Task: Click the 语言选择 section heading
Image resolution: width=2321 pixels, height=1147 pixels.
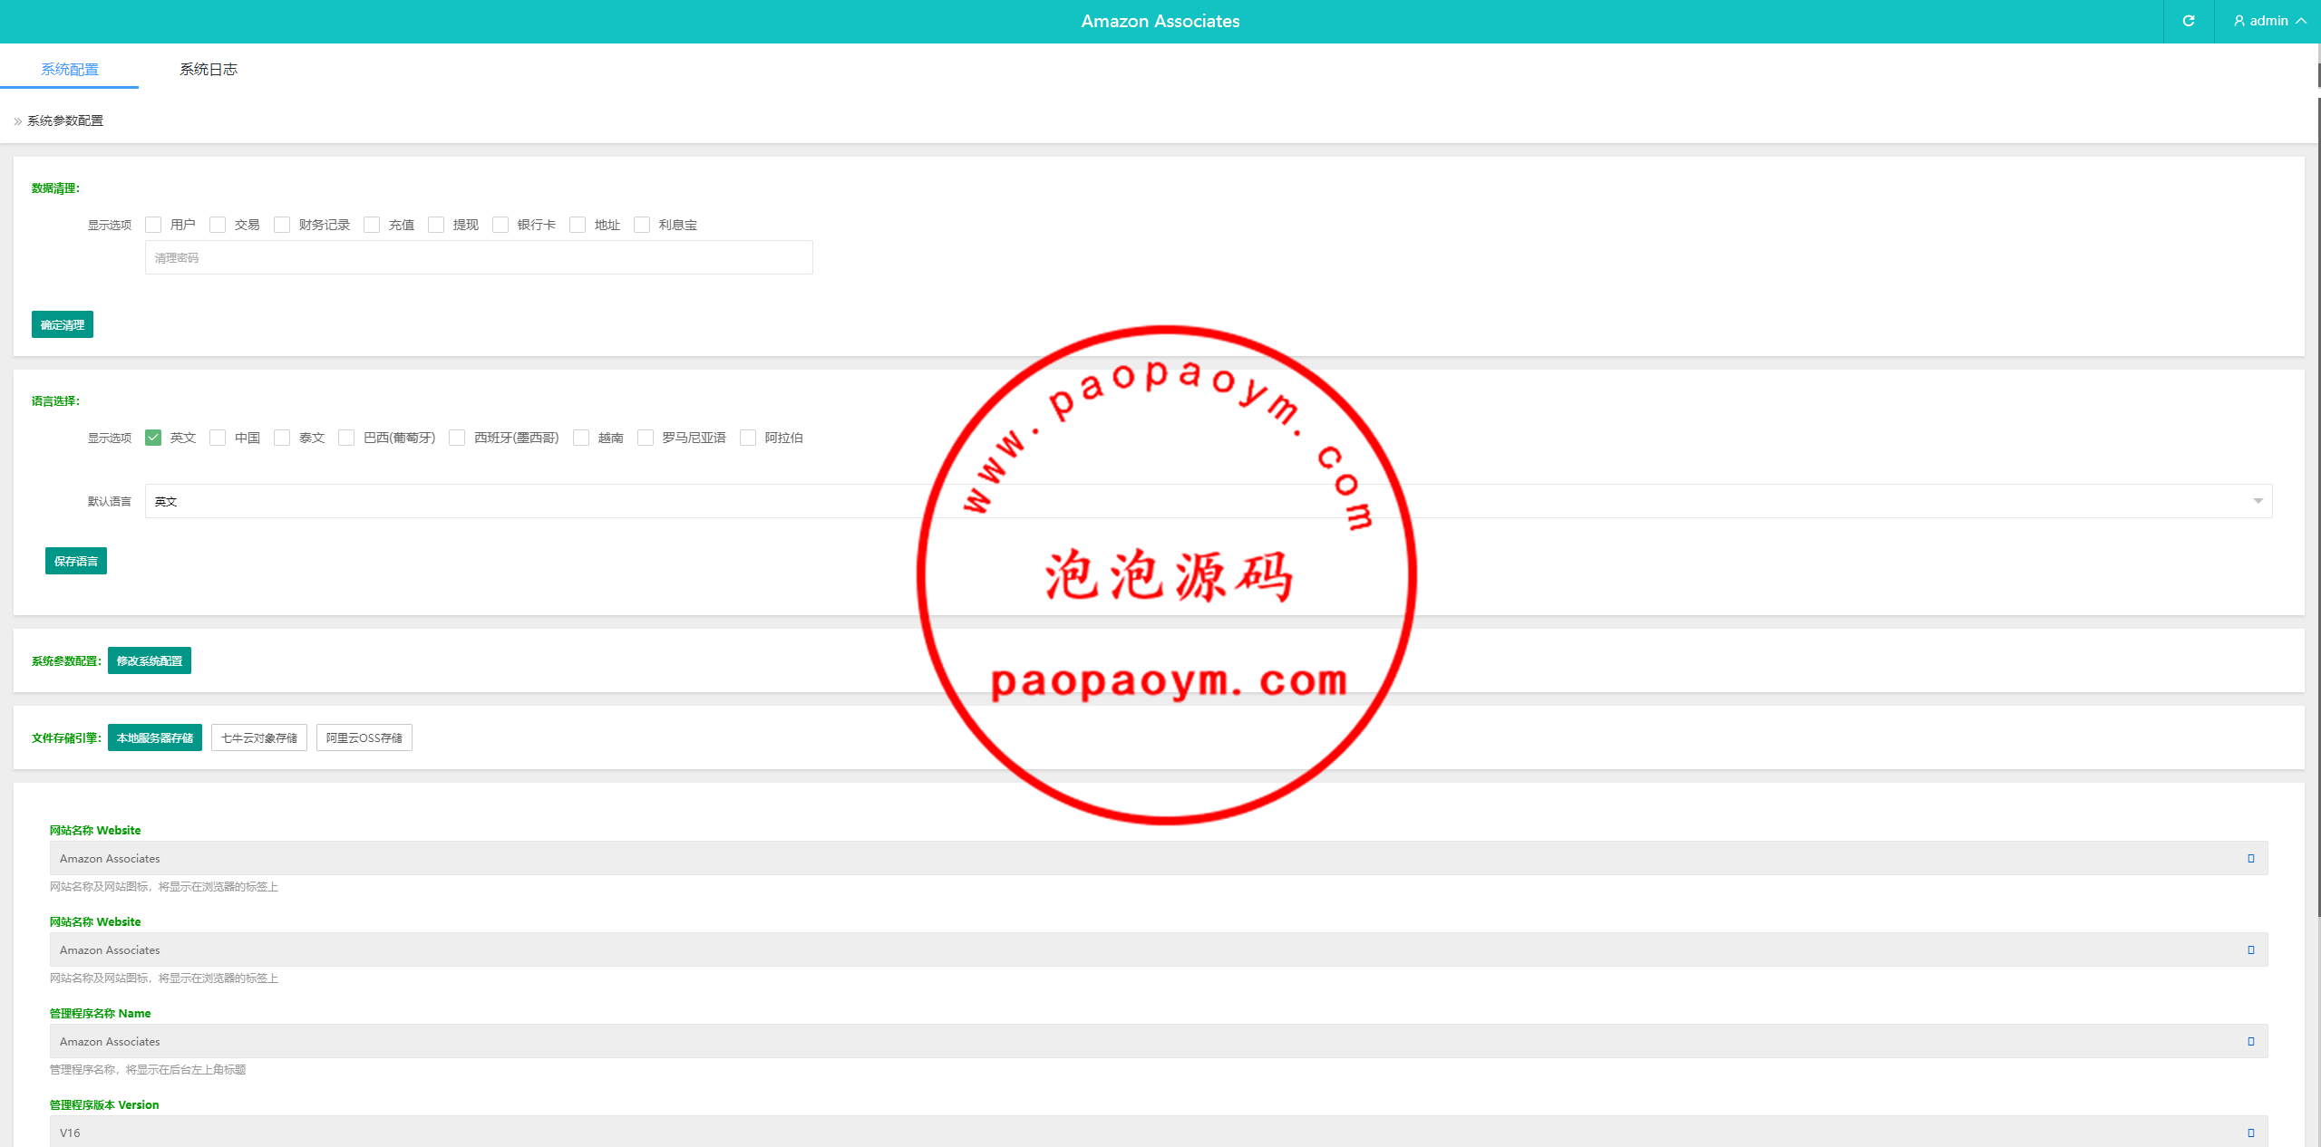Action: [x=55, y=400]
